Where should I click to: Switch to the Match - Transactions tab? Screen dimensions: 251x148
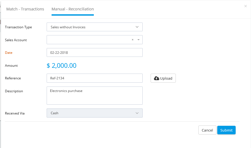(x=25, y=9)
